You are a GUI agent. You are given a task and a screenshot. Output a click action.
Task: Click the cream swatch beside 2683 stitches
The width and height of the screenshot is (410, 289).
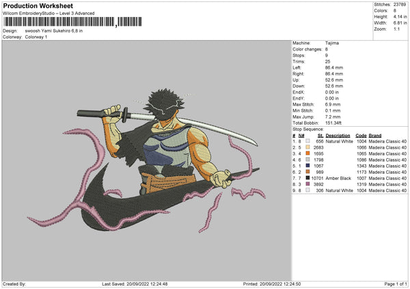click(x=307, y=148)
